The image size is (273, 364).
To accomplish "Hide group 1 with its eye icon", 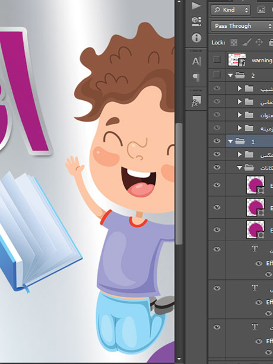I will coord(217,141).
